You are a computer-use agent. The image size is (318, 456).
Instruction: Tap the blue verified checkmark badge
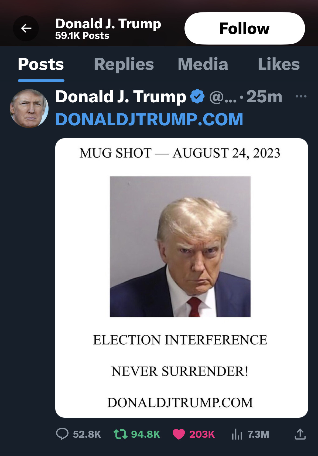pos(197,97)
